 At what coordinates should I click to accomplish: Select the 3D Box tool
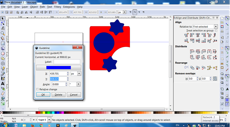pyautogui.click(x=3, y=48)
